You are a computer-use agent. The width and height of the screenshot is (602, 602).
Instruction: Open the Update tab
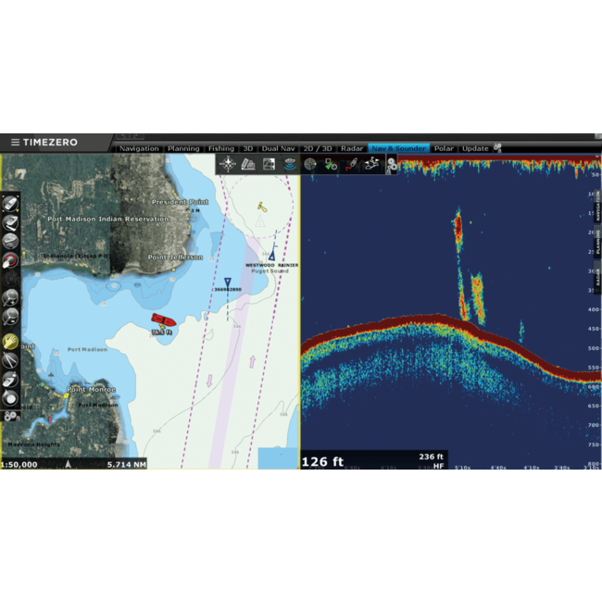coord(475,148)
